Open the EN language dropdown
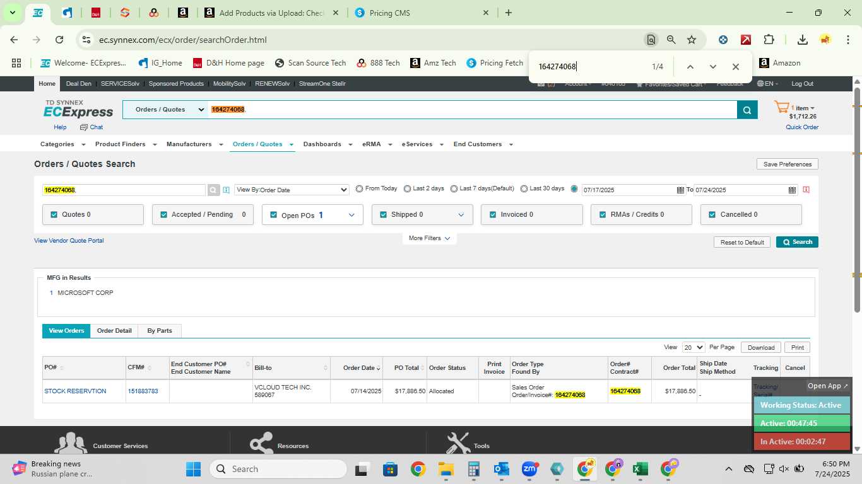 pyautogui.click(x=768, y=83)
